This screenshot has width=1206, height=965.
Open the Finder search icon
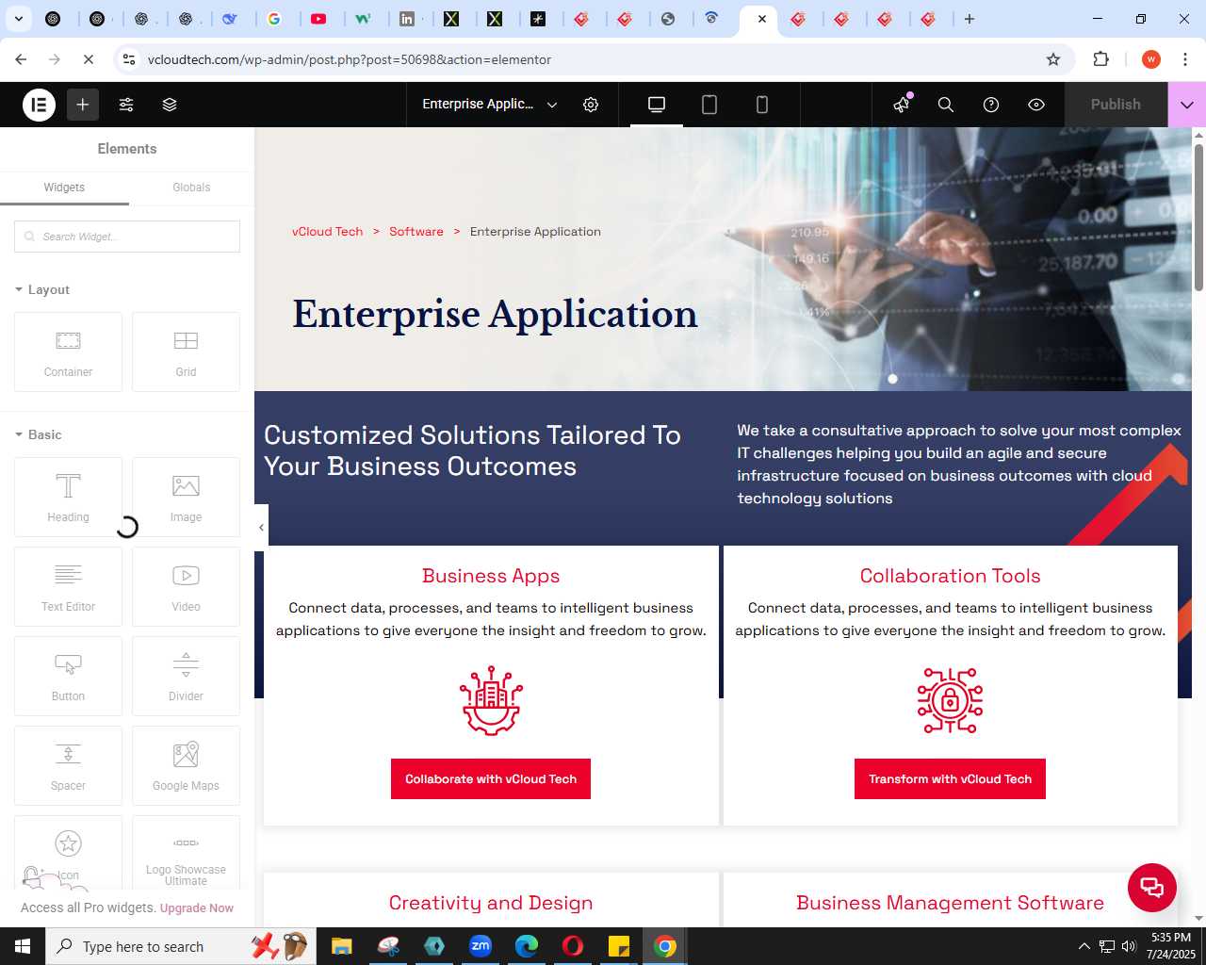click(x=946, y=105)
